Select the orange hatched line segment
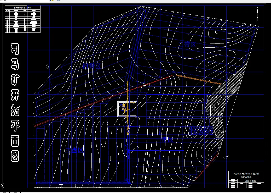271x193 pixels. click(198, 80)
